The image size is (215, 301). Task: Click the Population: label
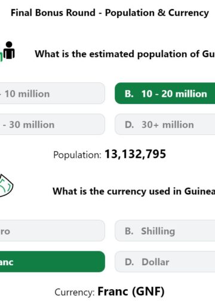pos(77,155)
